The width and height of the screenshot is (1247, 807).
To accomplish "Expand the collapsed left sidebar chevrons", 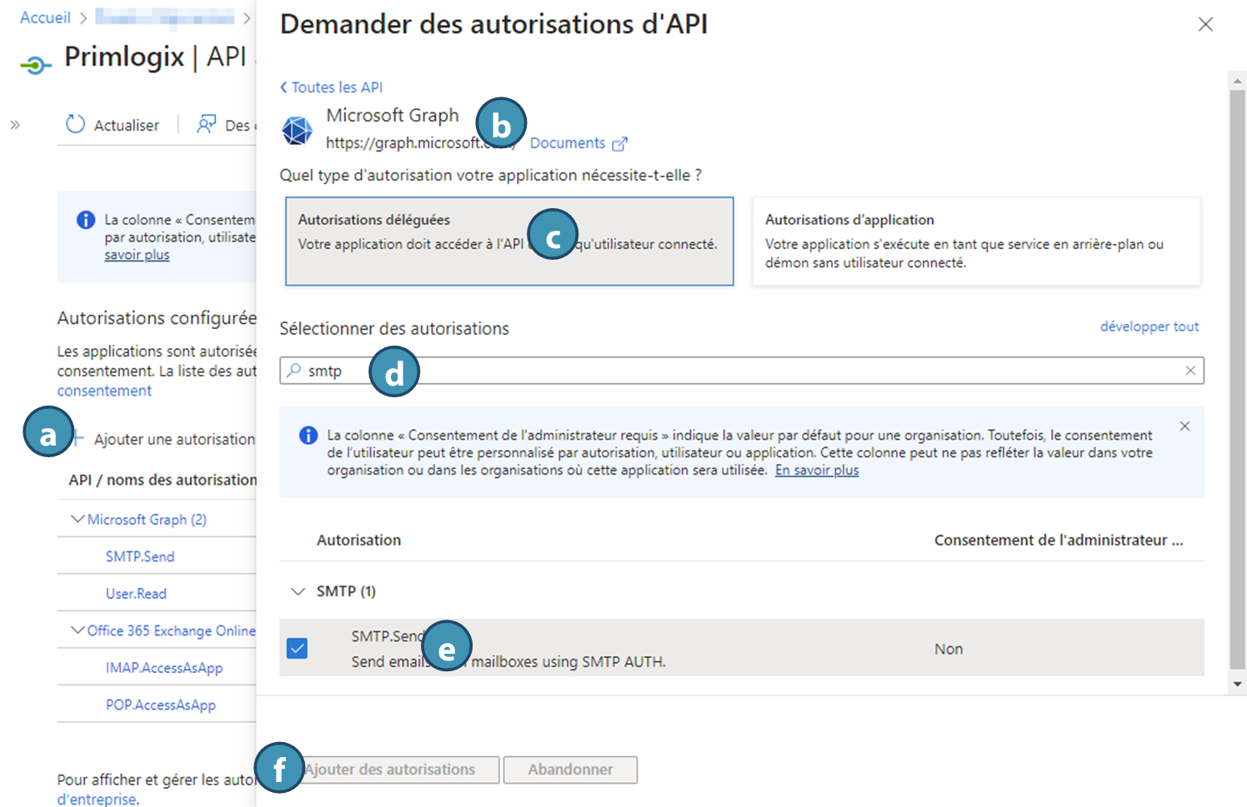I will pyautogui.click(x=15, y=125).
